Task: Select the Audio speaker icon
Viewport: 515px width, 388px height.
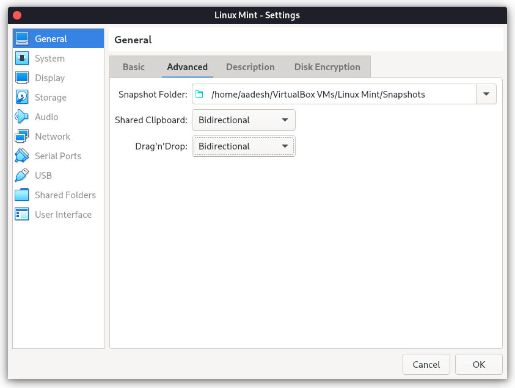Action: pyautogui.click(x=22, y=117)
